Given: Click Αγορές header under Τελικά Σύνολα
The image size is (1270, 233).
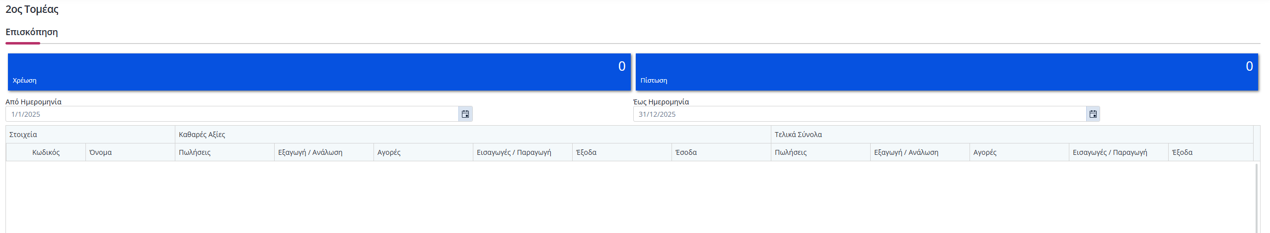Looking at the screenshot, I should [1019, 152].
